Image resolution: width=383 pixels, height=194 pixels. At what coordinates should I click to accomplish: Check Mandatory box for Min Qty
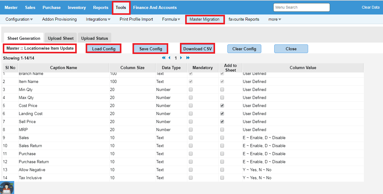tap(191, 89)
